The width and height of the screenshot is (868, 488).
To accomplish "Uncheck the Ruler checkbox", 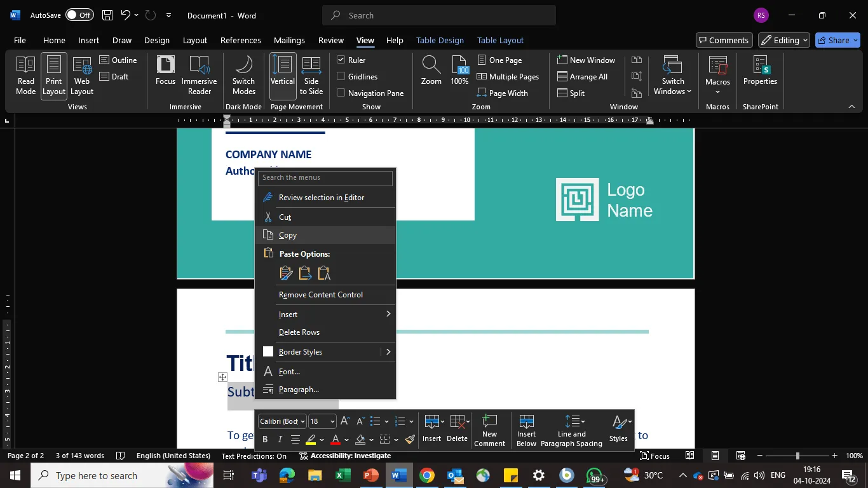I will (x=341, y=60).
